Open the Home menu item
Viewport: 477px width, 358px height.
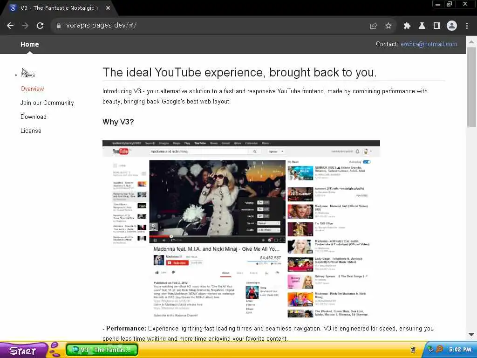(29, 44)
